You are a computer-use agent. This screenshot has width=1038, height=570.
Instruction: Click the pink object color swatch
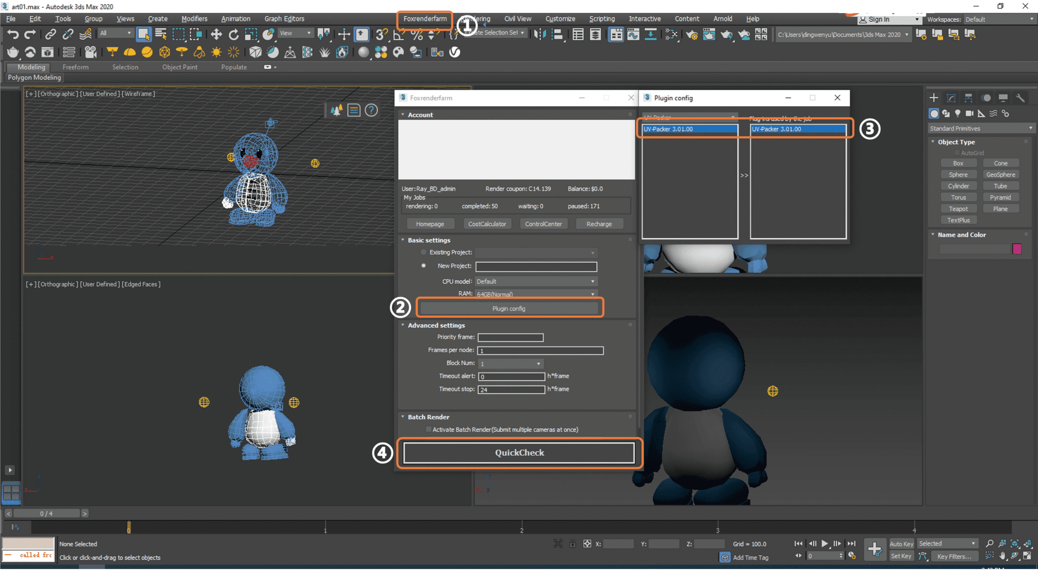1016,249
